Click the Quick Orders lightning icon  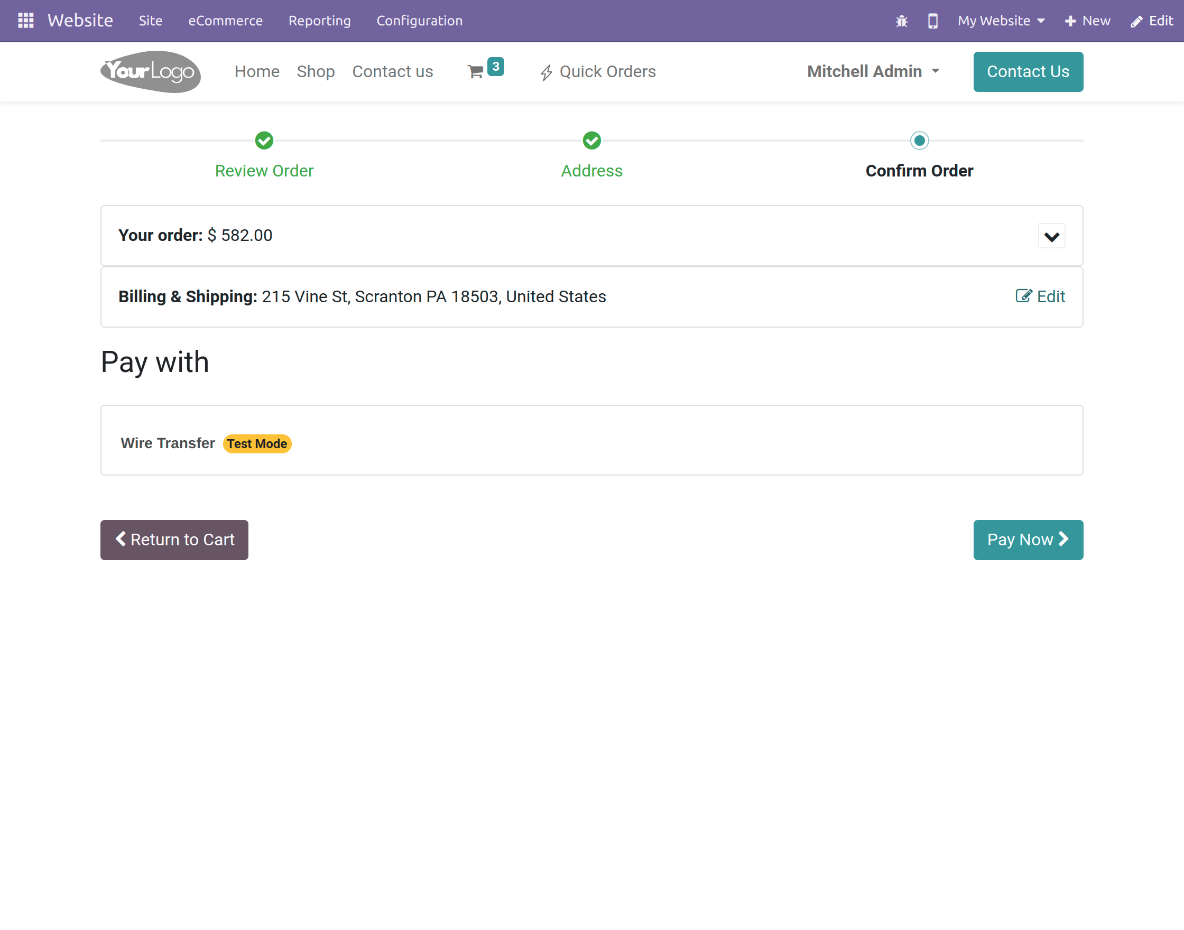coord(546,71)
